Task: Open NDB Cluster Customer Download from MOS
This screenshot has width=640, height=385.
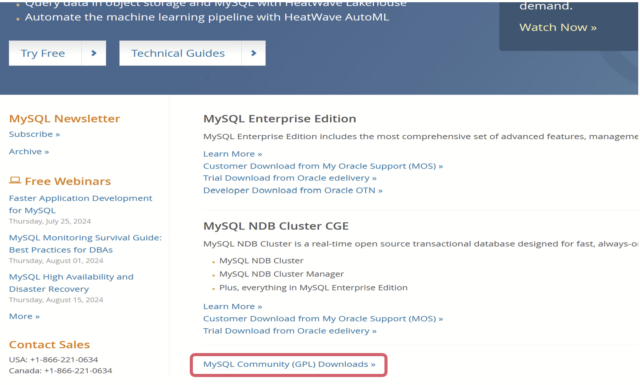Action: click(323, 318)
